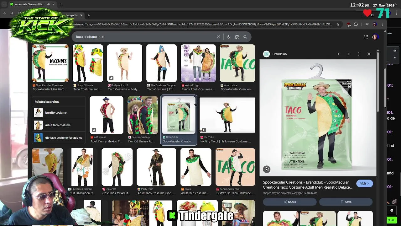The image size is (401, 226).
Task: Select the adult taco costume related search
Action: point(59,125)
